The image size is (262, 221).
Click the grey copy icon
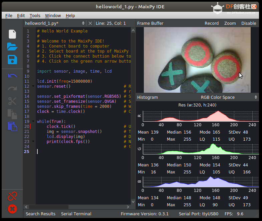(12, 114)
